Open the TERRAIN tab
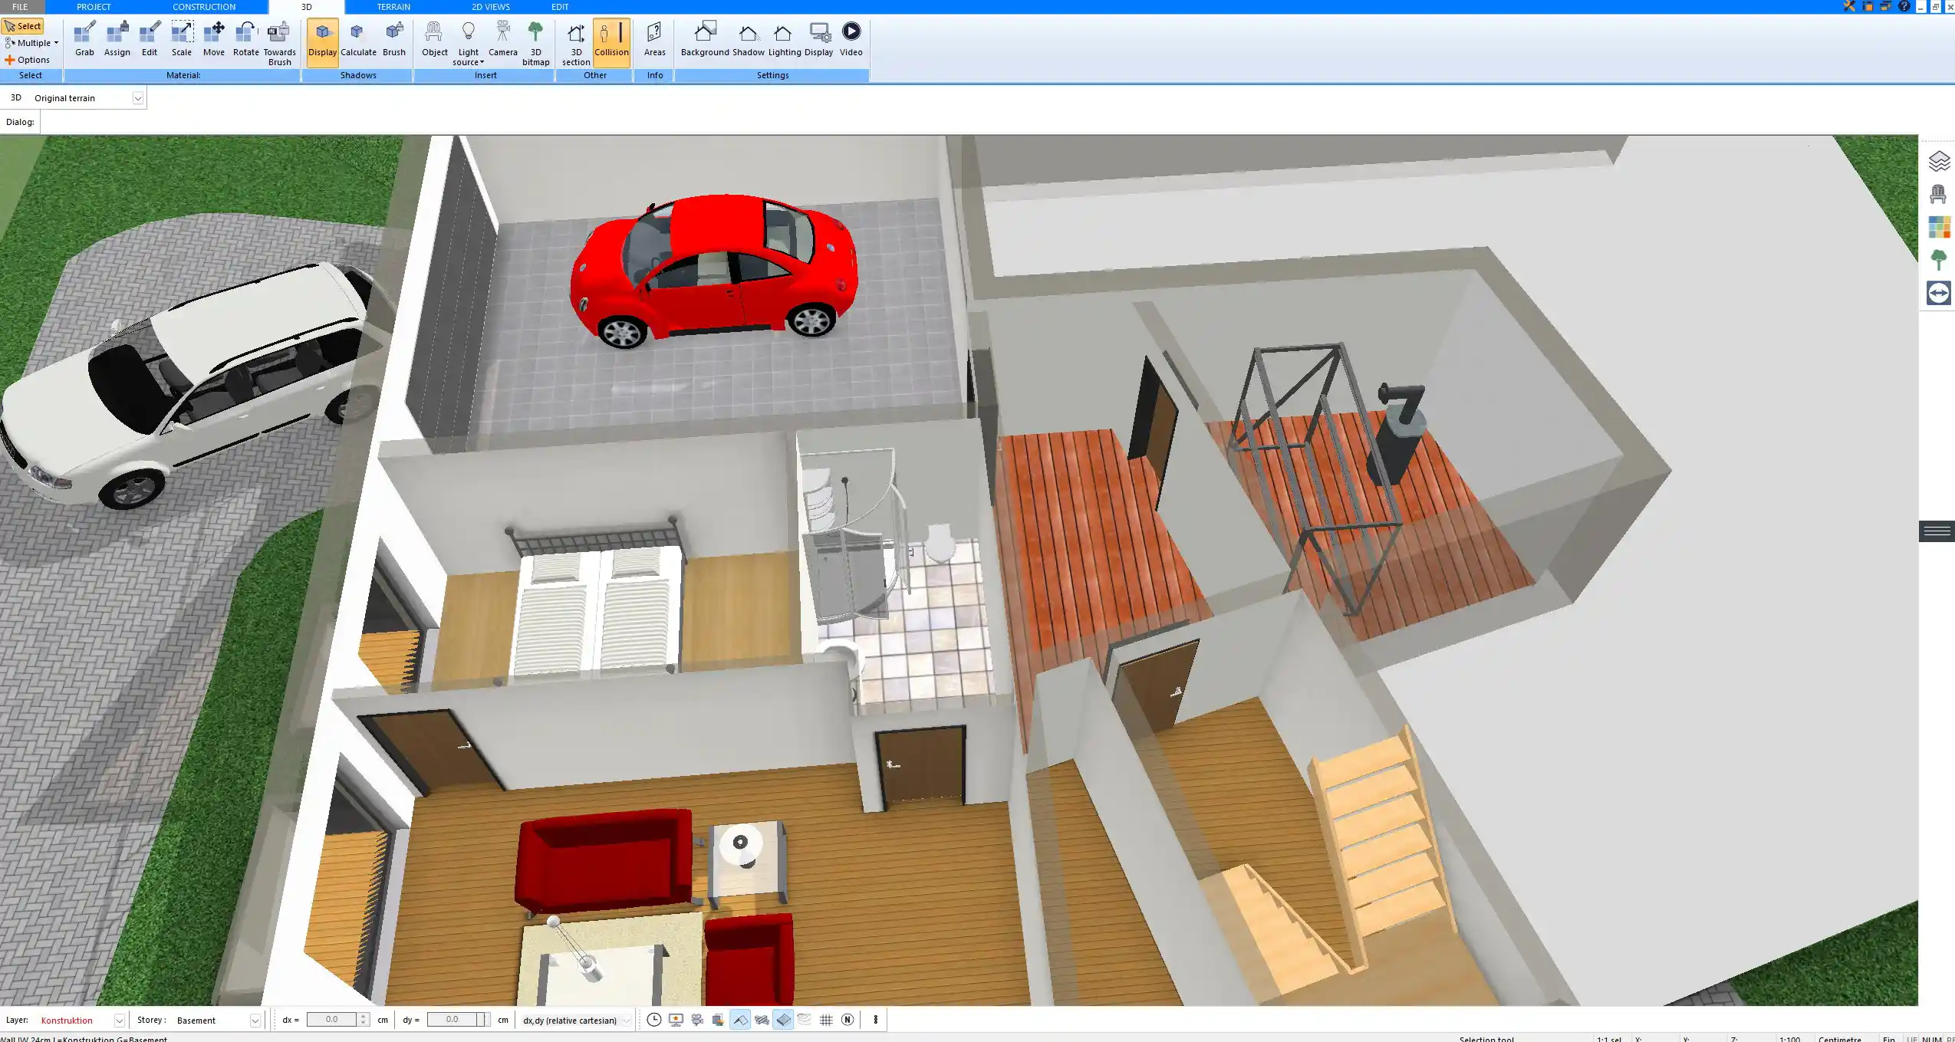 [393, 7]
